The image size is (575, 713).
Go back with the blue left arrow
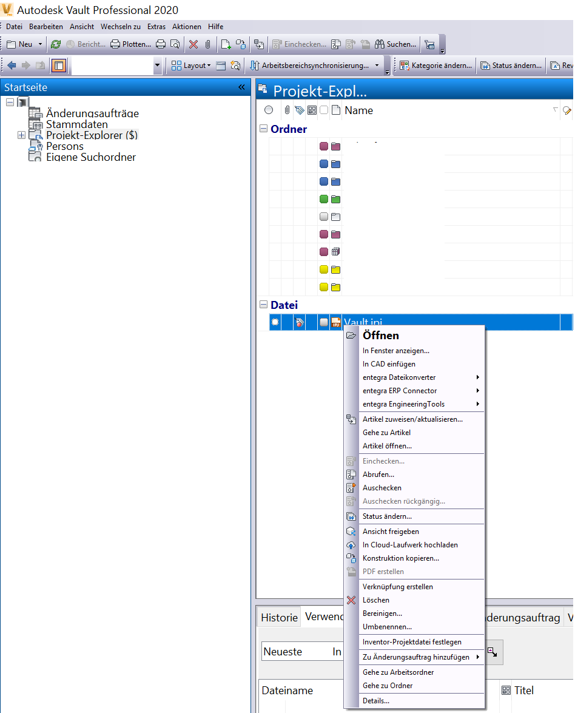click(x=12, y=66)
